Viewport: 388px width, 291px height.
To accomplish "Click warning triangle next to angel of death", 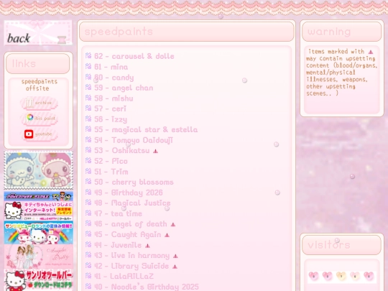I will pos(173,224).
